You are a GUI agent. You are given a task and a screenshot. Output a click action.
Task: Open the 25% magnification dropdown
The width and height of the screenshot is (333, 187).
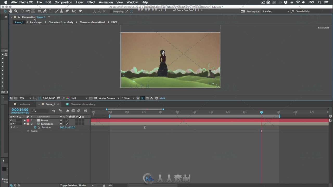tap(25, 98)
